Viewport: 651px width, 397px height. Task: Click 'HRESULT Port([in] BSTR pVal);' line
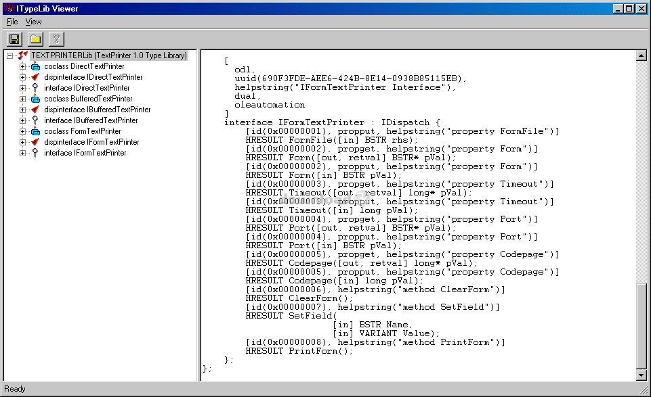[323, 246]
